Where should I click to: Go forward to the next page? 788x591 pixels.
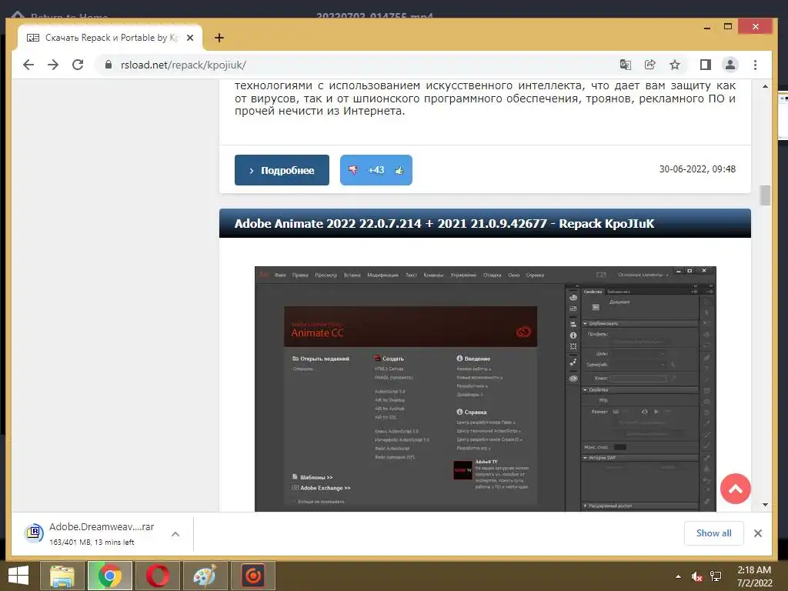[x=53, y=65]
